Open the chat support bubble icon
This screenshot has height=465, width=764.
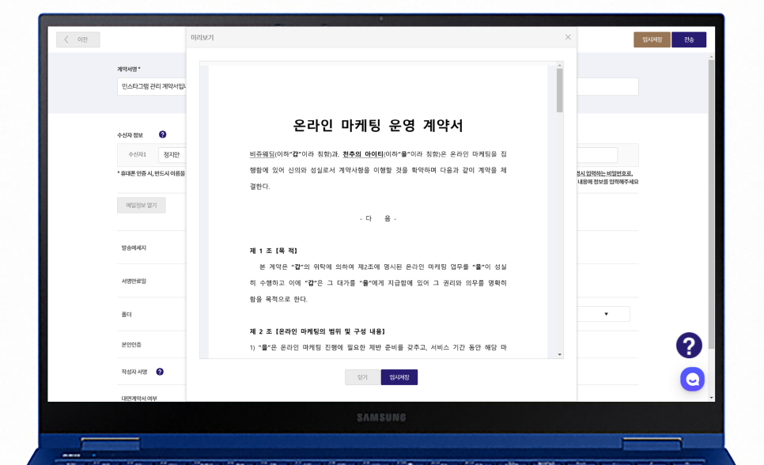click(x=692, y=380)
